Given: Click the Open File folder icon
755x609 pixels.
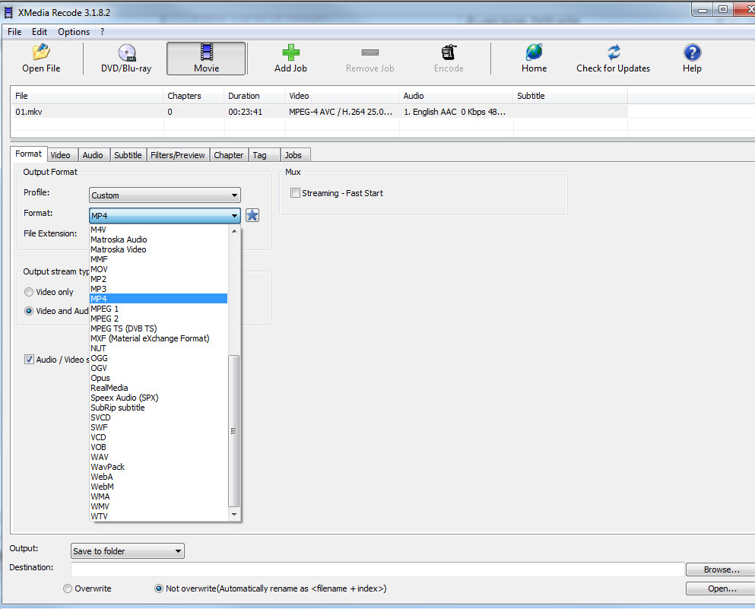Looking at the screenshot, I should [41, 52].
